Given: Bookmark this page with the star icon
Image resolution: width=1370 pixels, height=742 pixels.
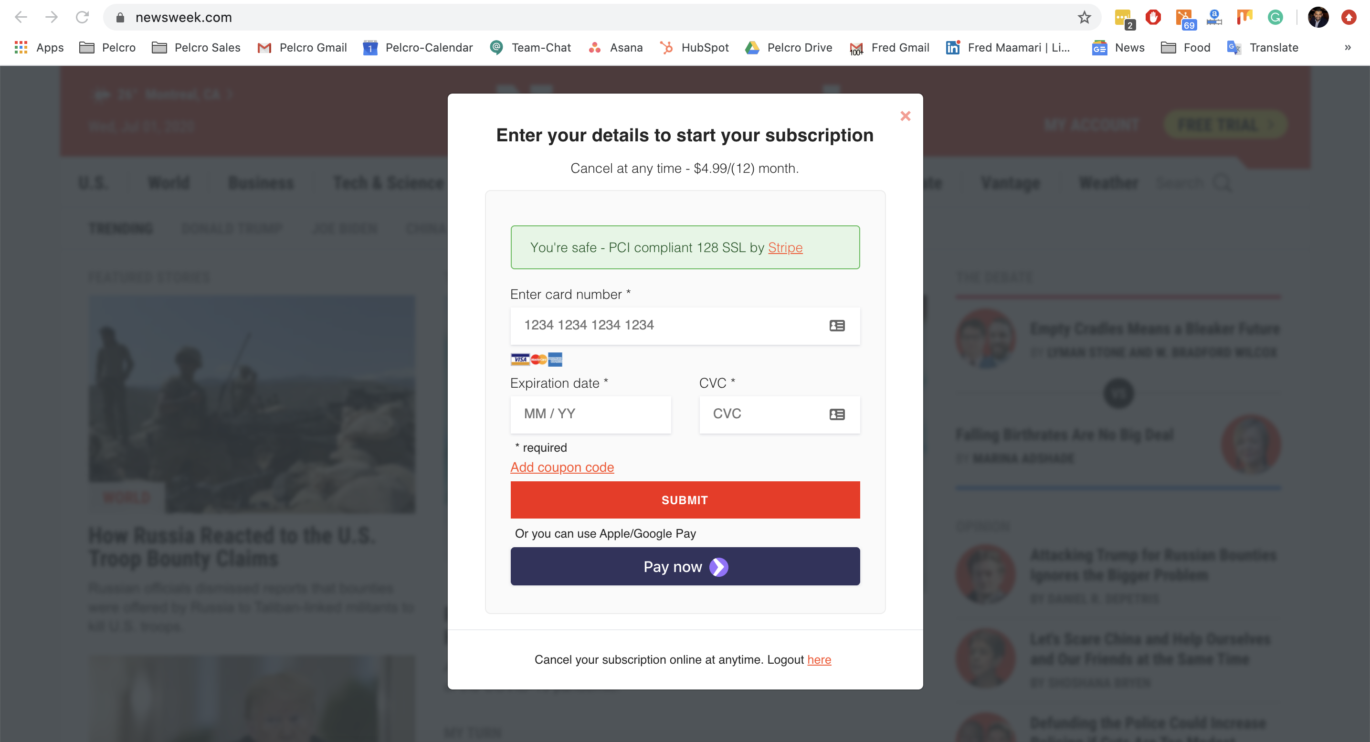Looking at the screenshot, I should 1085,18.
